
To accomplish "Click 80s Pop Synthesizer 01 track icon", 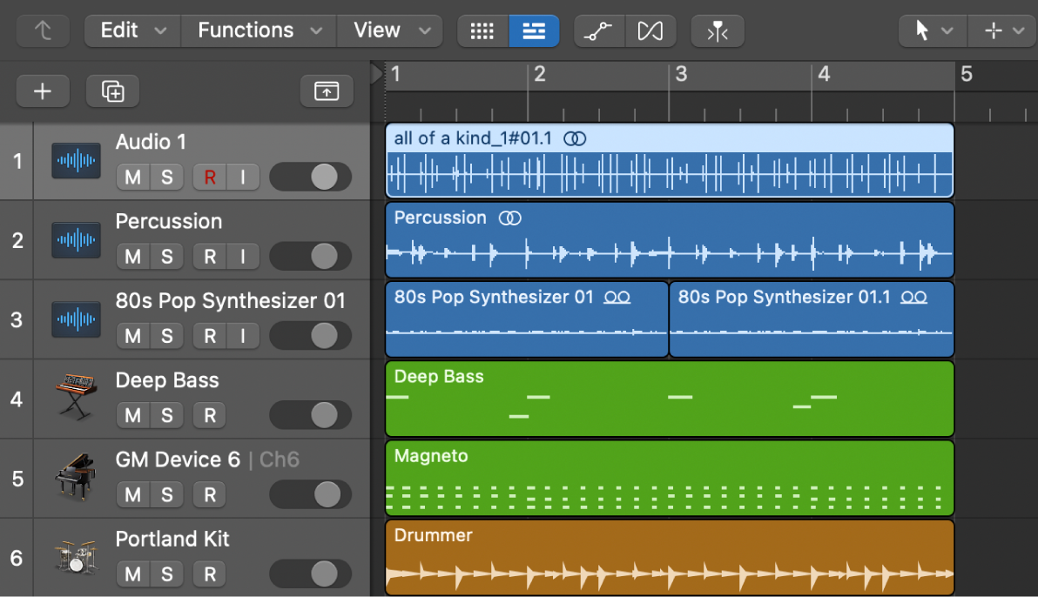I will pyautogui.click(x=76, y=319).
